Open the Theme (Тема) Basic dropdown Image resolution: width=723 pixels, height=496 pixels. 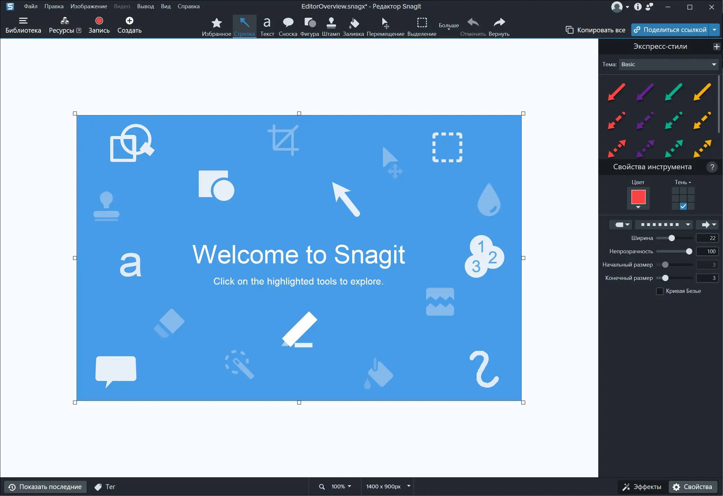[668, 64]
